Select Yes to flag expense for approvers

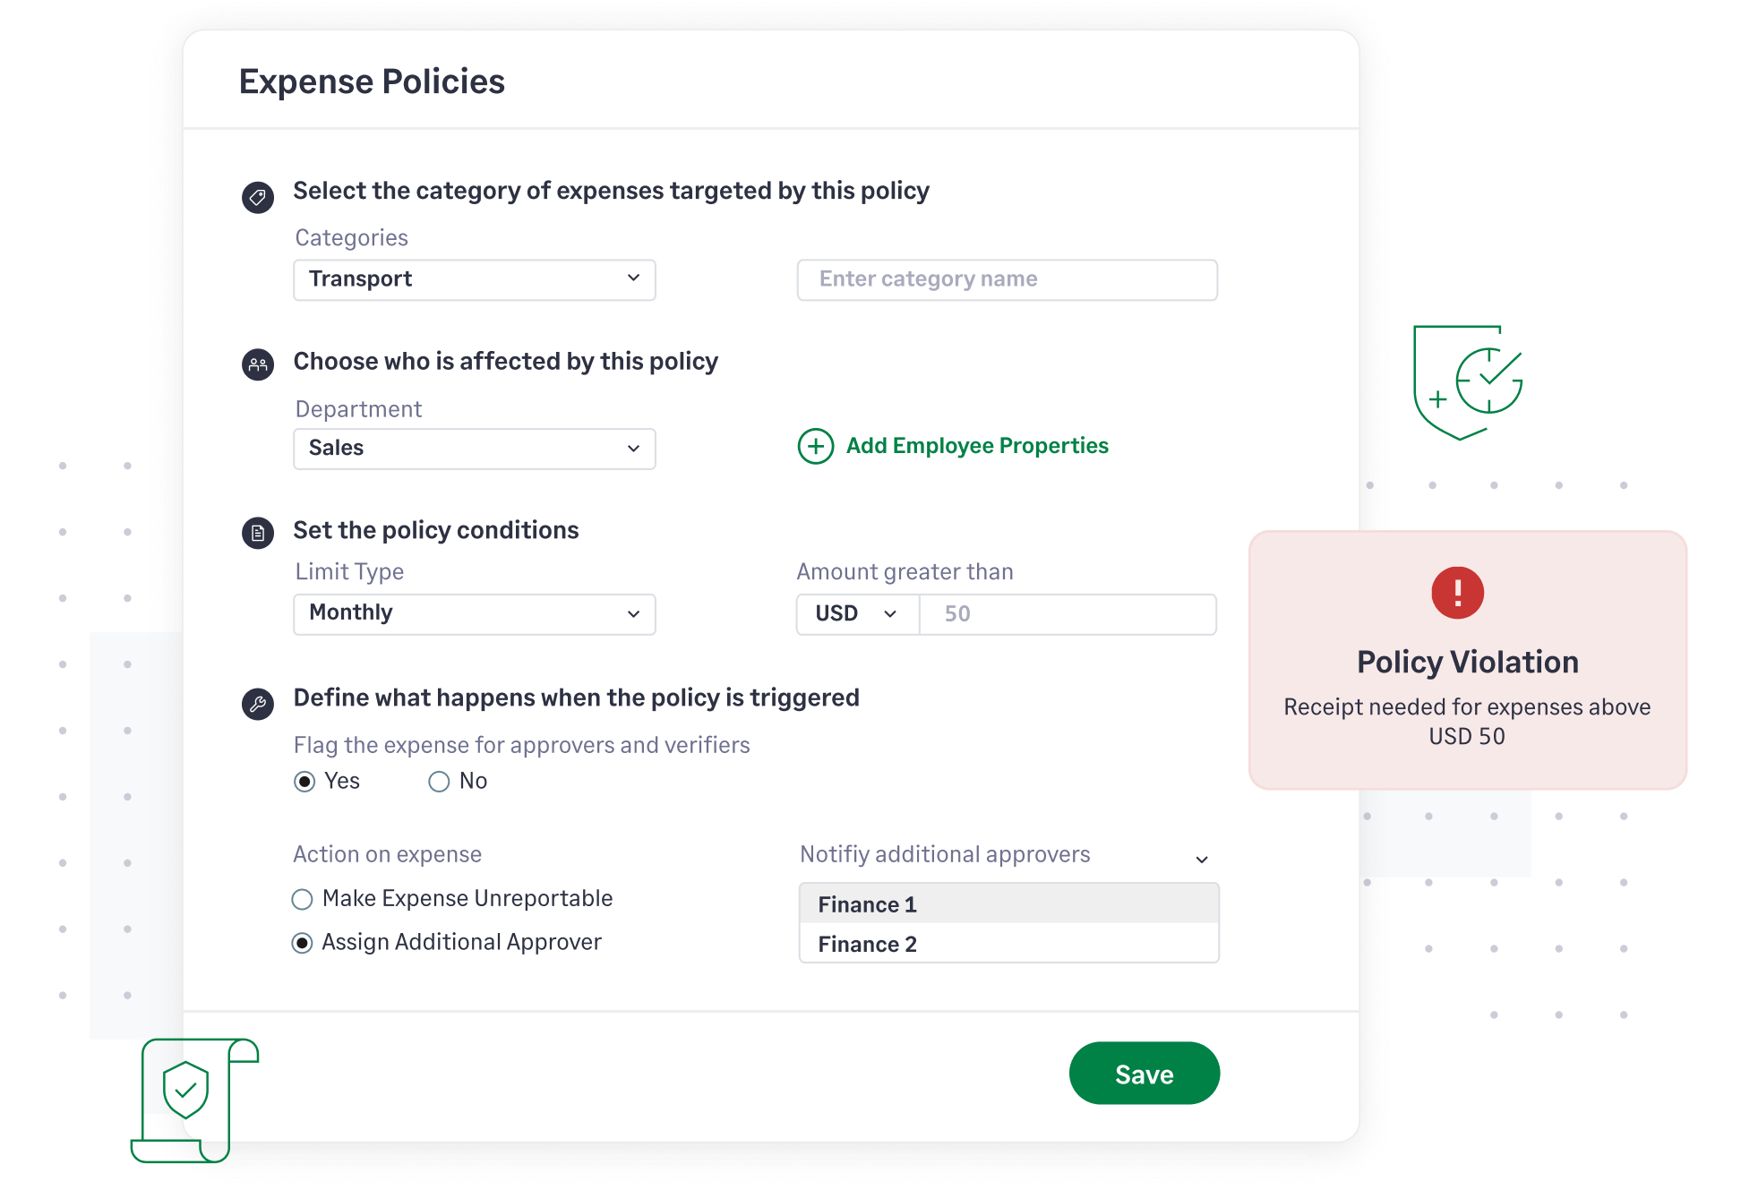[303, 781]
